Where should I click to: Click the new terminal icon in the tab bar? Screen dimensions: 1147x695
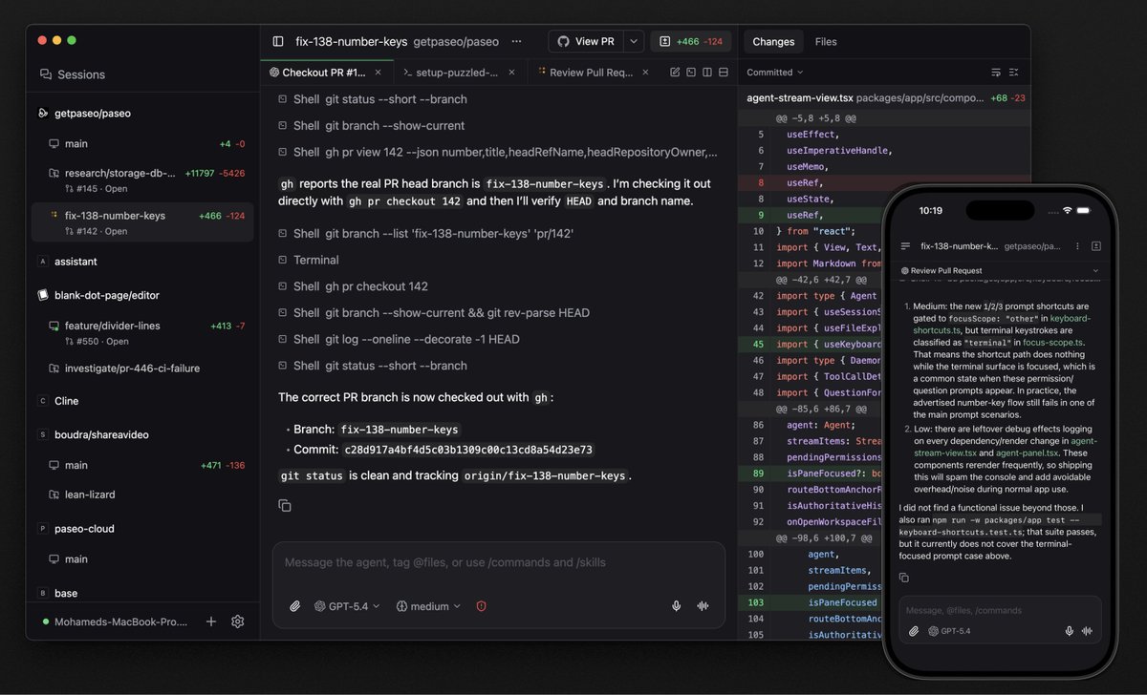pos(690,72)
